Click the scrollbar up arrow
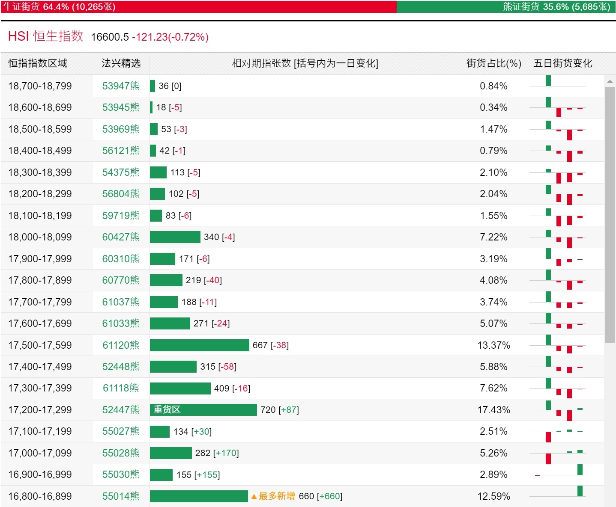 point(610,81)
